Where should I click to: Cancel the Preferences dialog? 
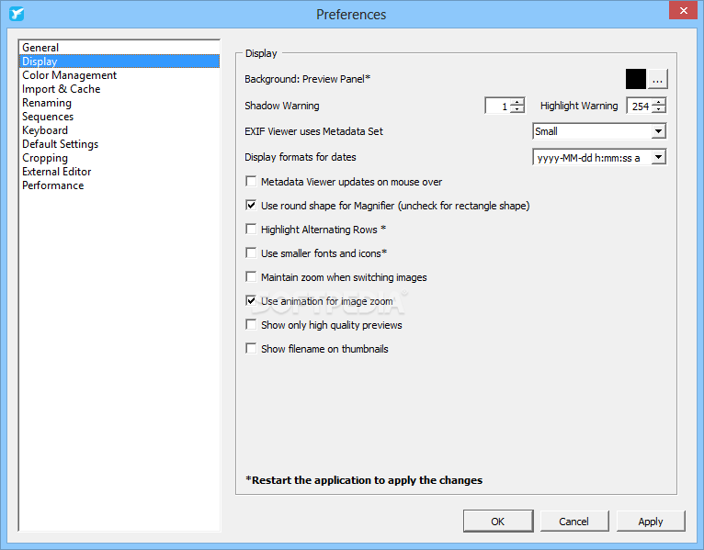[x=573, y=522]
